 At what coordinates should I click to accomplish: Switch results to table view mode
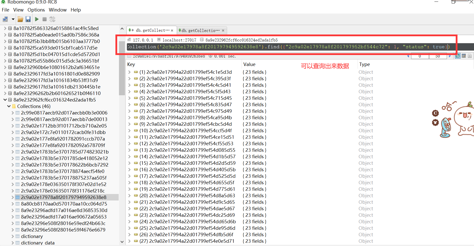point(464,56)
